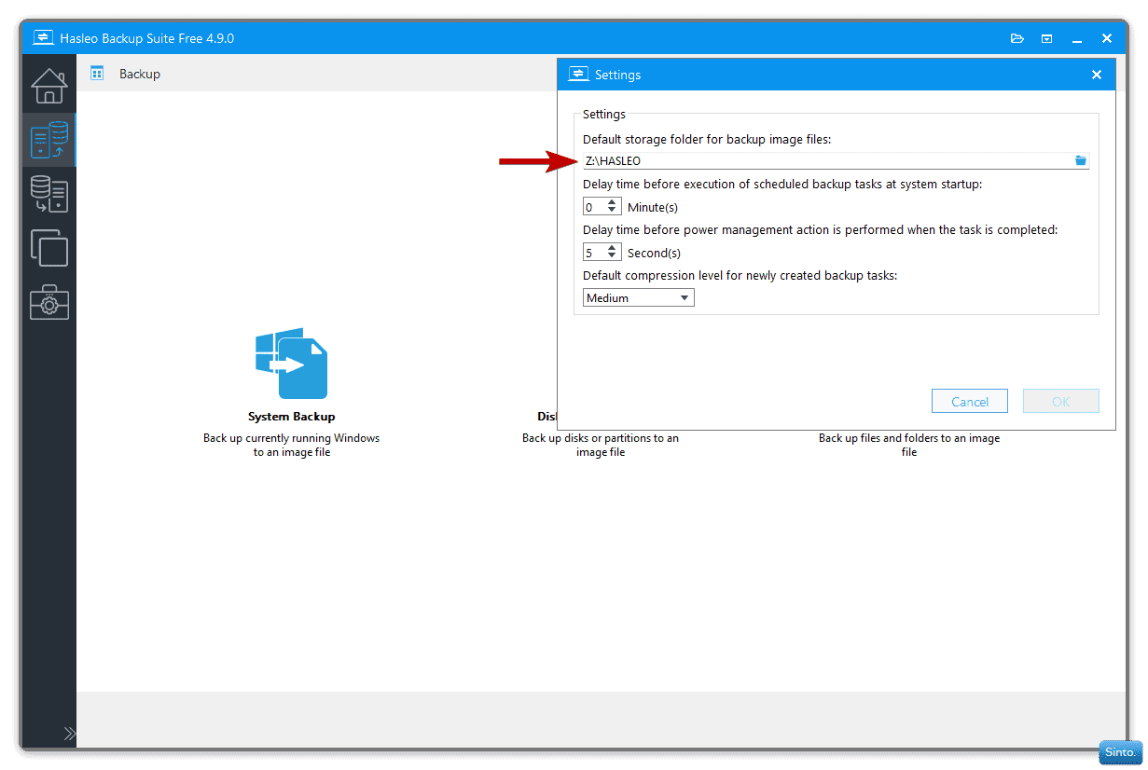Open the Tools briefcase sidebar icon

coord(49,302)
